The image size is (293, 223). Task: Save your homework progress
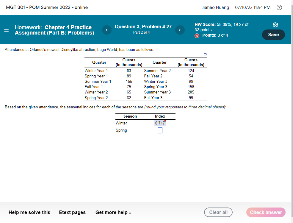[x=273, y=35]
